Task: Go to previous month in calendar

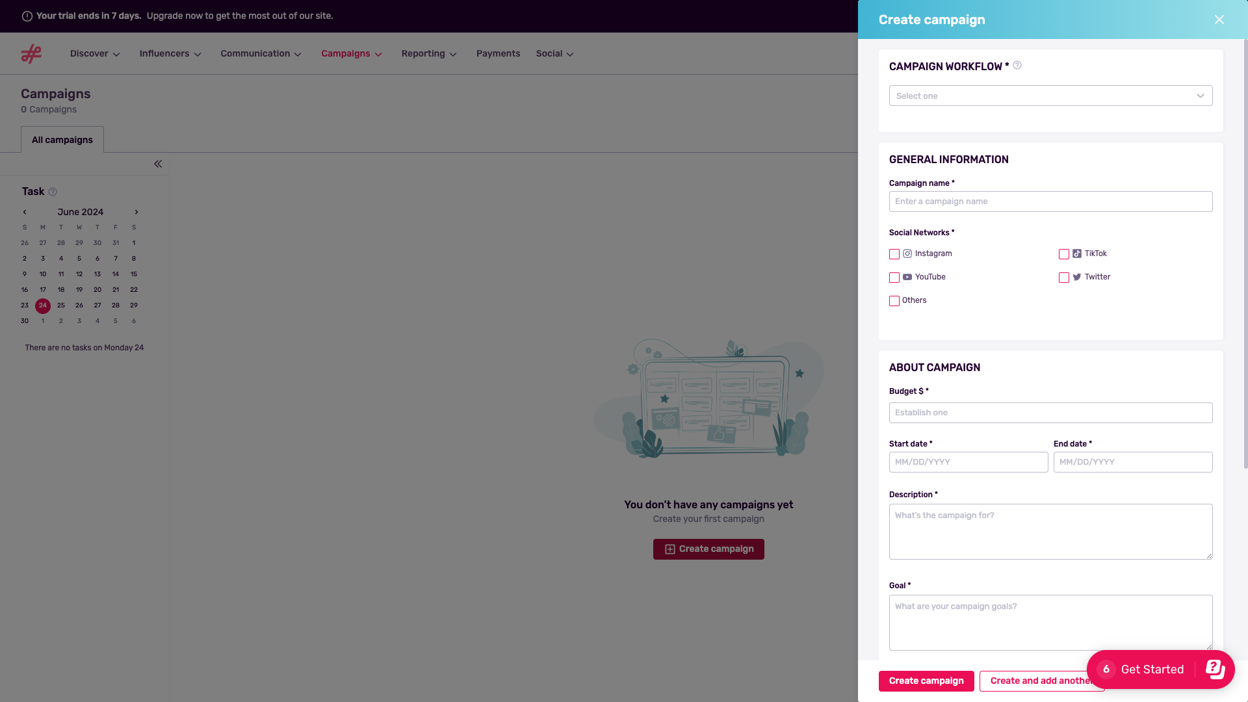Action: [25, 212]
